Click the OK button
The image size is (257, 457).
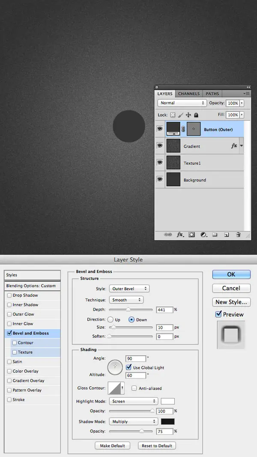(231, 275)
